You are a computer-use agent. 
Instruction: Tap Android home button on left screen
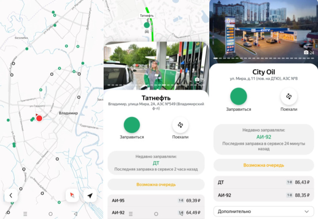coord(51,214)
